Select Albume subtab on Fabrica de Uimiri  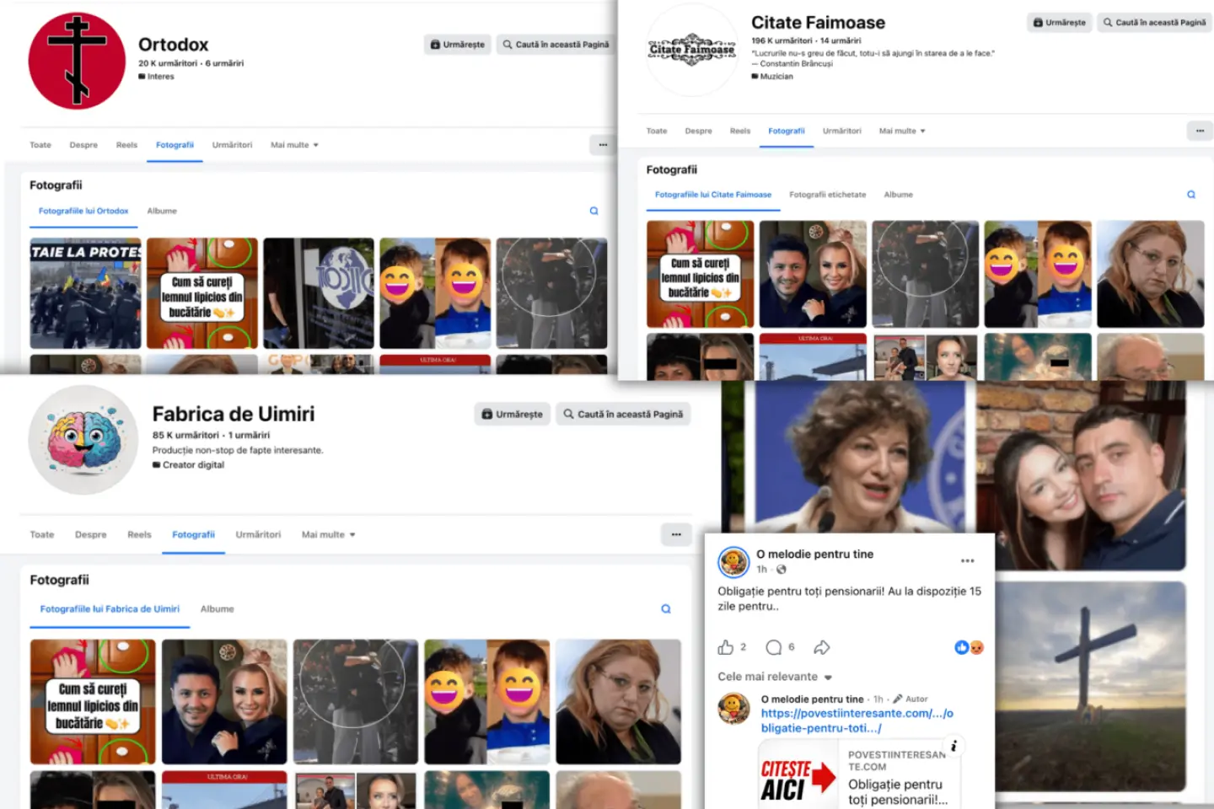point(218,608)
